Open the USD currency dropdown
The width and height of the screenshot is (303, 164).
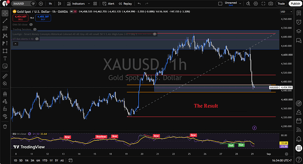[x=286, y=12]
